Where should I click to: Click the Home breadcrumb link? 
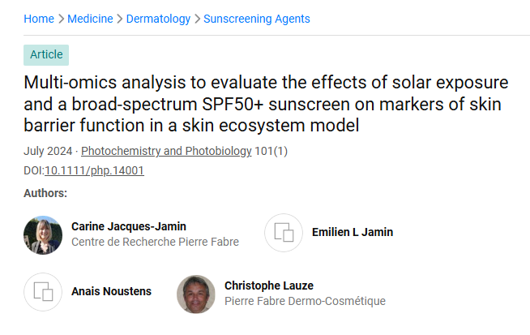[x=39, y=19]
